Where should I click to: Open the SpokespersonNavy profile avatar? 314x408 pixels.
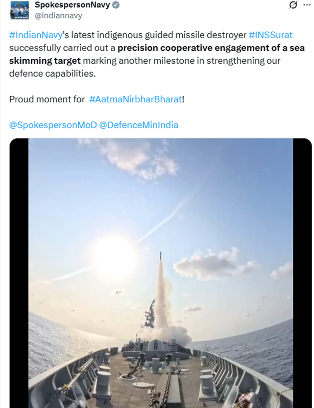[20, 10]
